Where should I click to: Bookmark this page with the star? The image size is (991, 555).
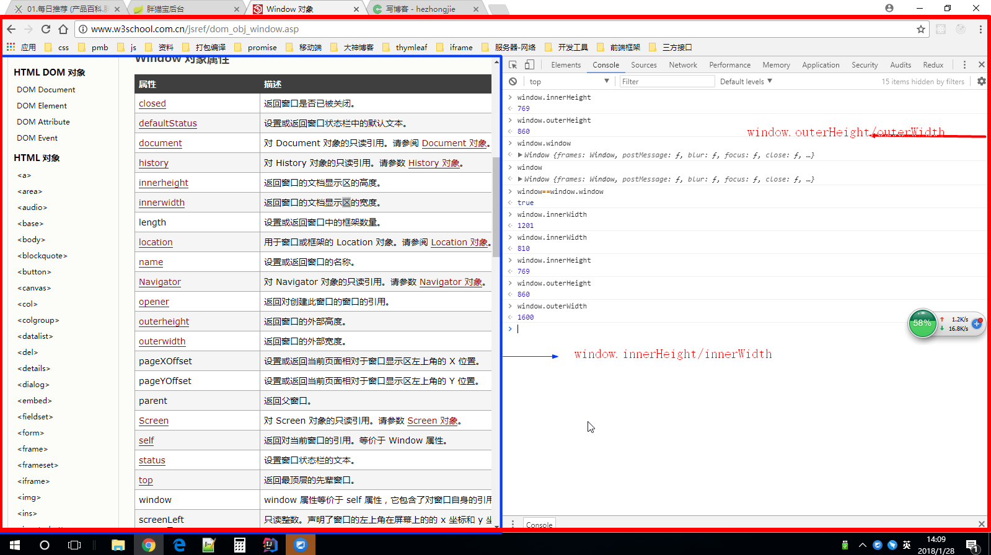coord(921,29)
